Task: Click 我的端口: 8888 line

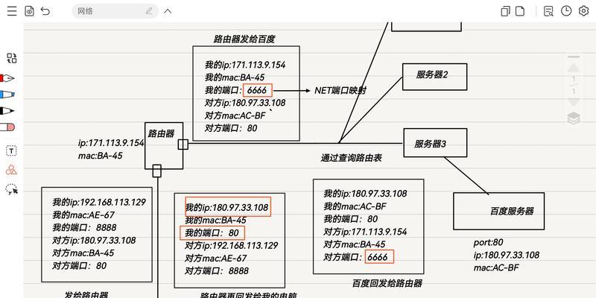Action: point(84,228)
